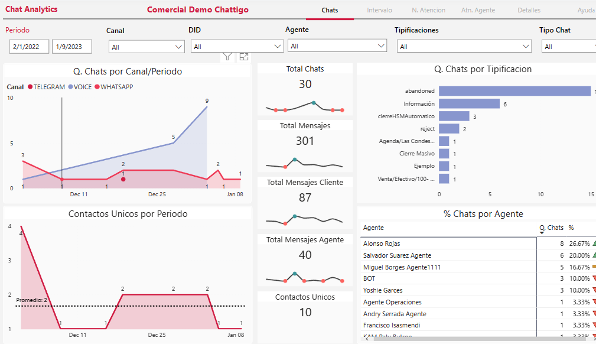The height and width of the screenshot is (344, 596).
Task: Open focus mode icon for Chats por Canal chart
Action: 244,57
